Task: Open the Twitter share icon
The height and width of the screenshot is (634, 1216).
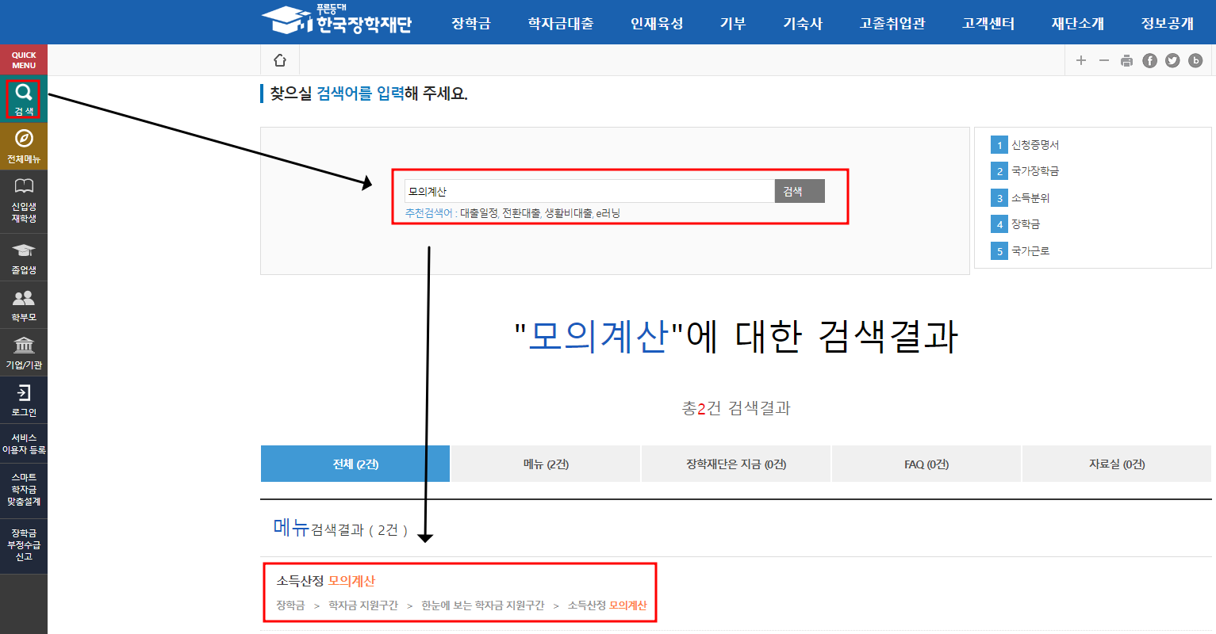Action: coord(1172,59)
